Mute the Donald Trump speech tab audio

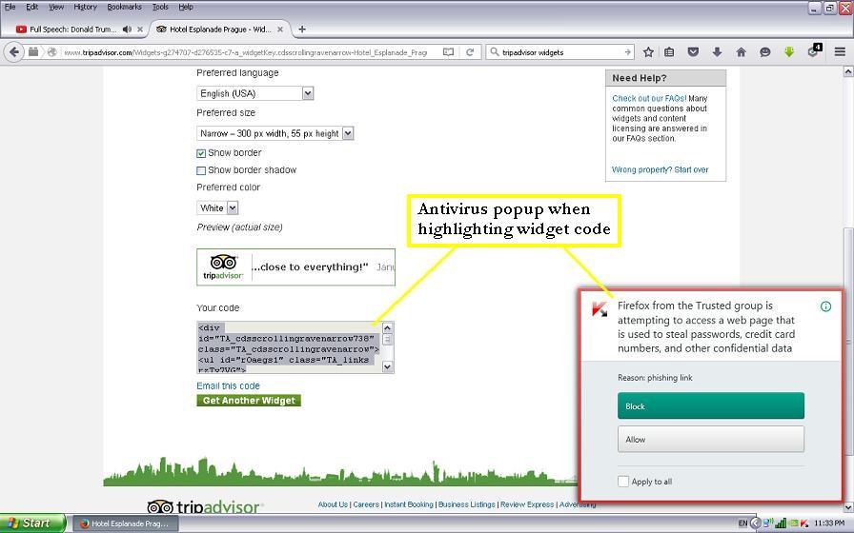click(x=127, y=30)
